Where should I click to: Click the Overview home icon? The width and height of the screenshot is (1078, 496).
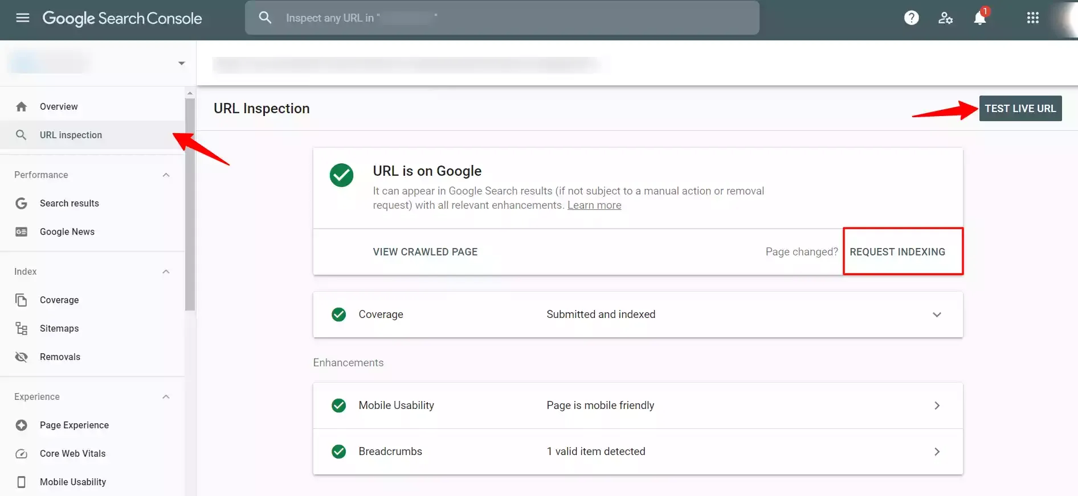[x=22, y=106]
